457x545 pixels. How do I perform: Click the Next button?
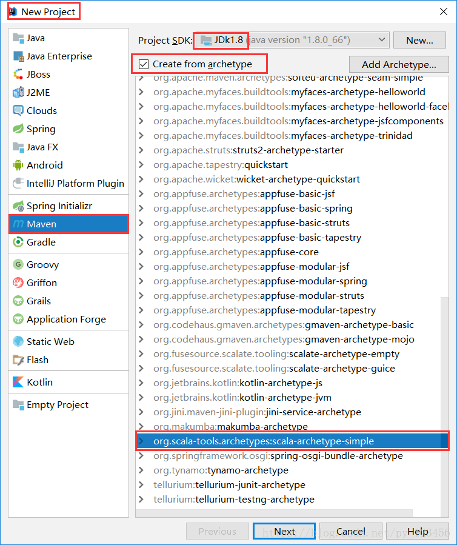[x=284, y=531]
